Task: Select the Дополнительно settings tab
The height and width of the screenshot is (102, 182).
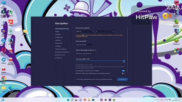Action: [x=60, y=55]
